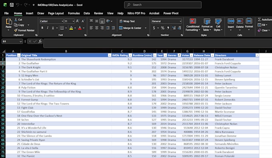Screen dimensions: 272x158
Task: Click the Save icon in title bar
Action: point(12,5)
